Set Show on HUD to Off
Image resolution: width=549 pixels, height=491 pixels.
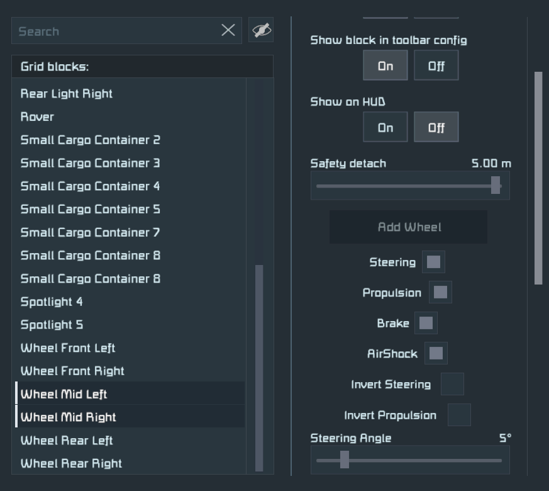point(436,127)
